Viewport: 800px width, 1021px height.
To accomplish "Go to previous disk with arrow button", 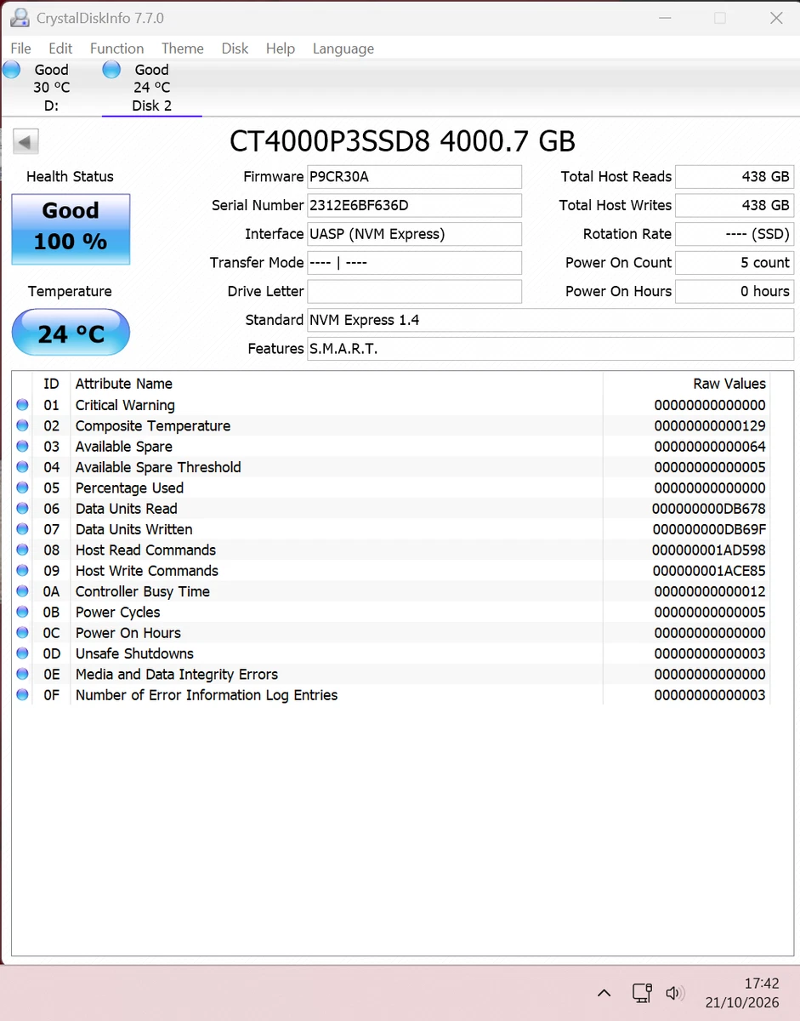I will (x=26, y=141).
